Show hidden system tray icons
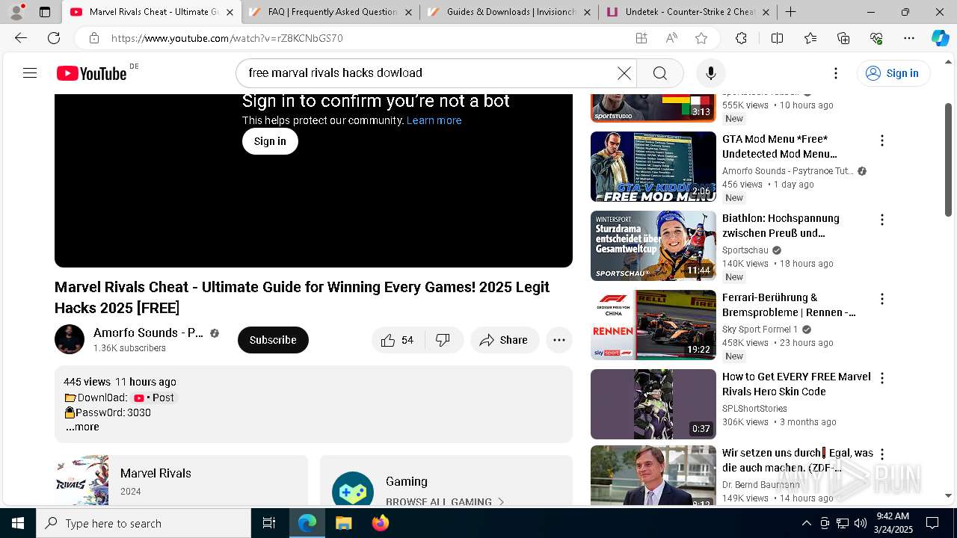 806,523
